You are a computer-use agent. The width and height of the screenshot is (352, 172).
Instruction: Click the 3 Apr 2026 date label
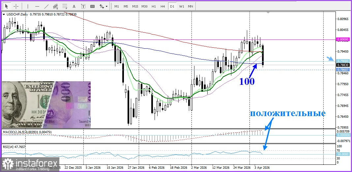tap(262, 167)
